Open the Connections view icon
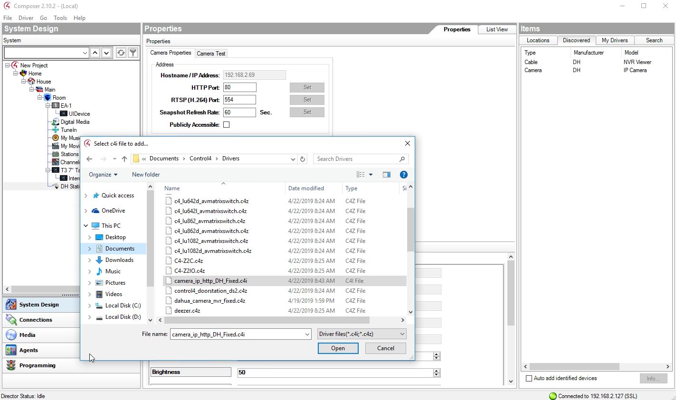This screenshot has width=676, height=400. point(11,320)
